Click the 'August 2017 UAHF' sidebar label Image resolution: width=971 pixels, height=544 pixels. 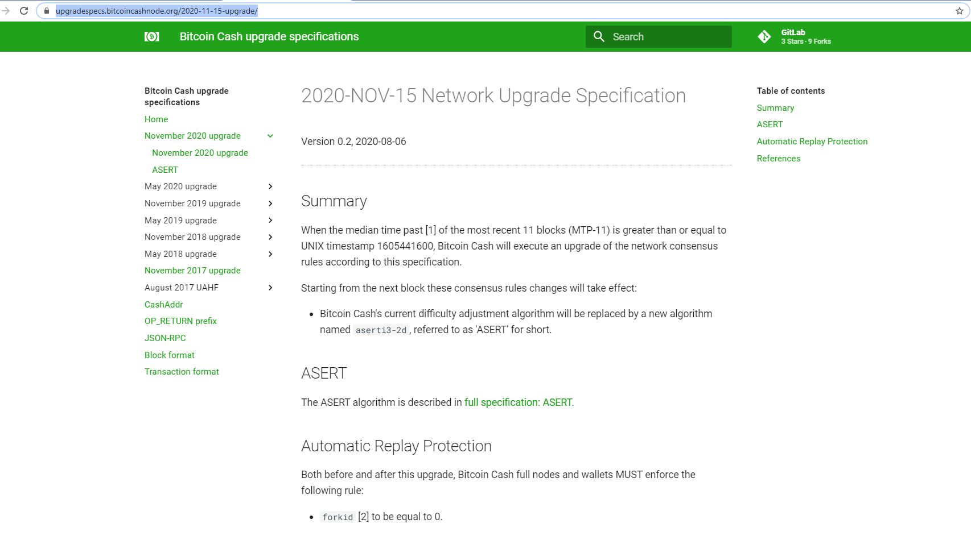(x=182, y=288)
